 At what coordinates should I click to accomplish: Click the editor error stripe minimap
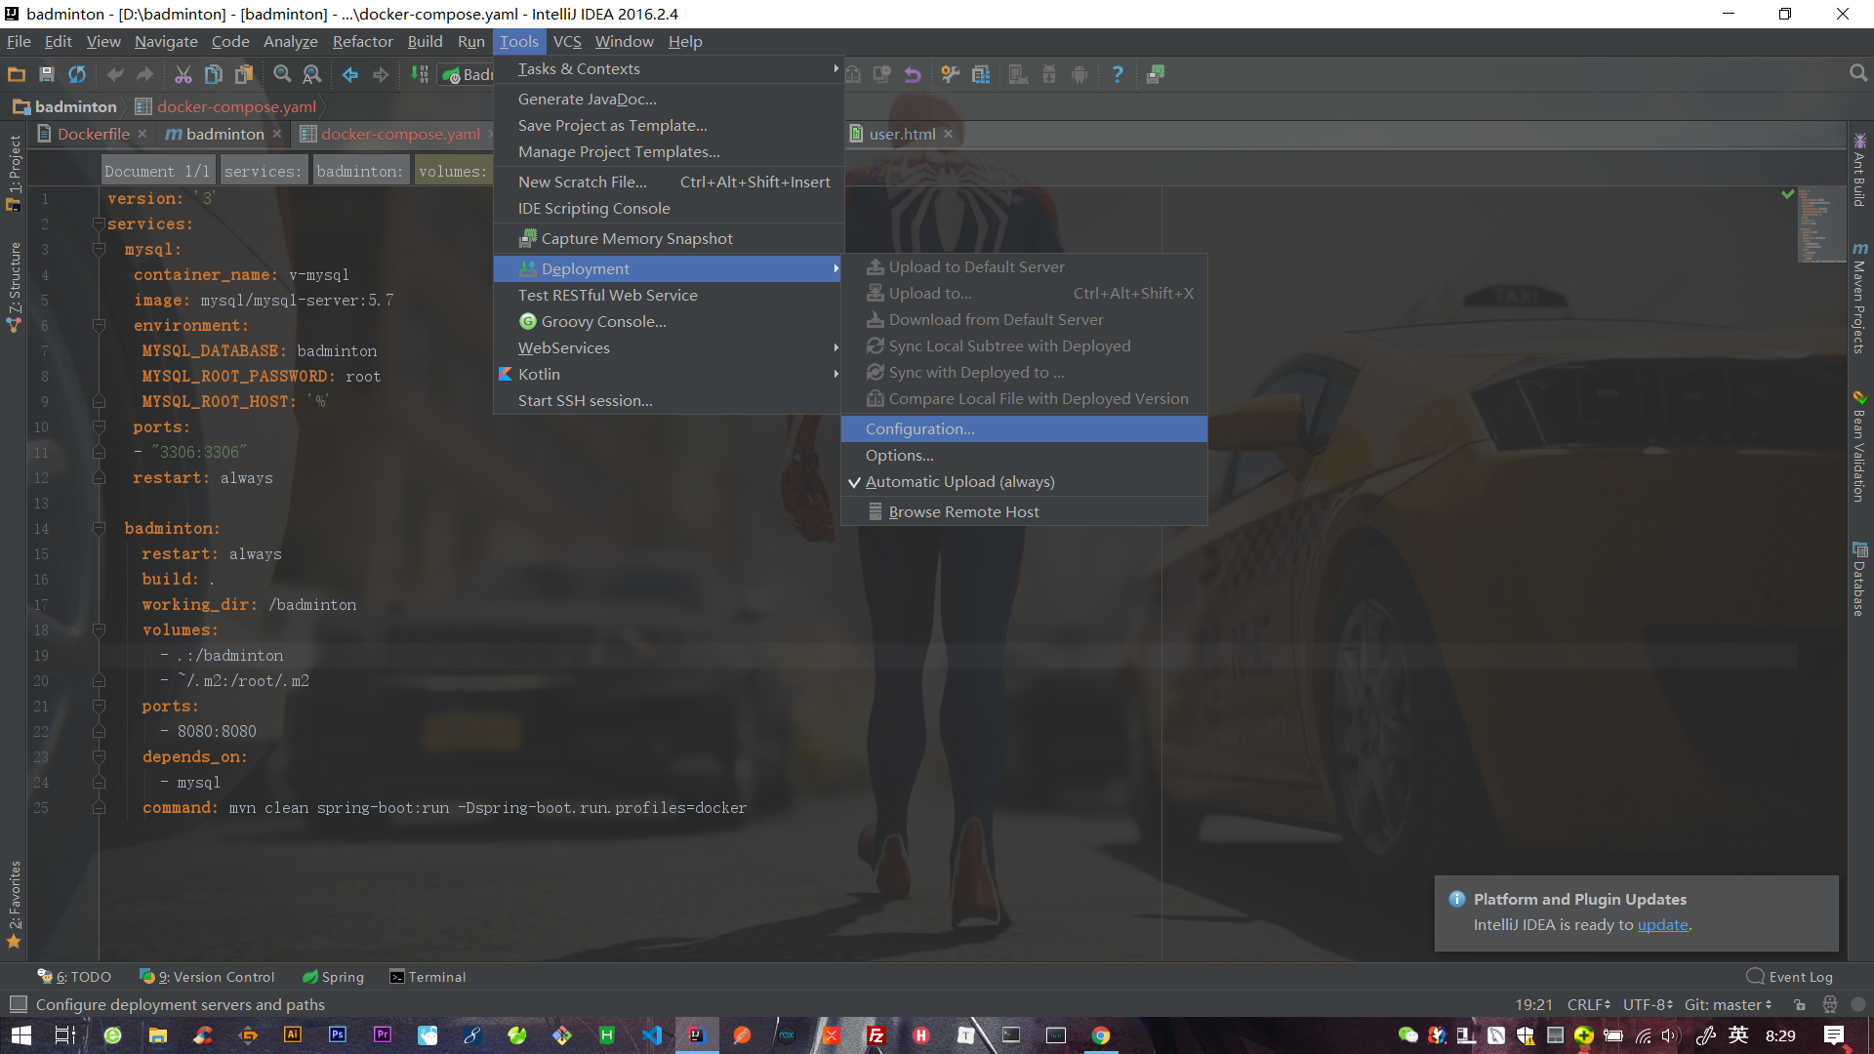pyautogui.click(x=1820, y=226)
